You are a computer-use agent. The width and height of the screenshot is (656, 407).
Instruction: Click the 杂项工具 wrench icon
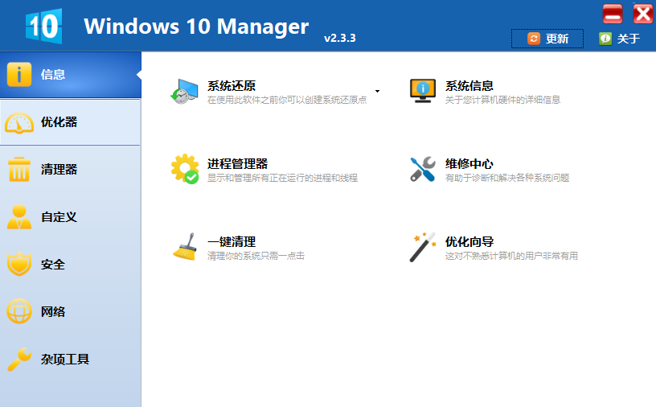tap(18, 360)
